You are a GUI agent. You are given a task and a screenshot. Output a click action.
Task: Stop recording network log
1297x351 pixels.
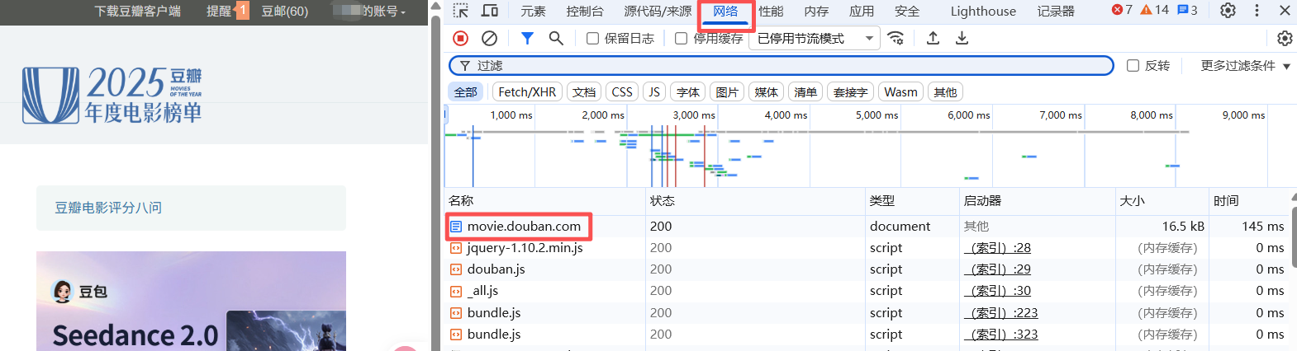(x=461, y=38)
